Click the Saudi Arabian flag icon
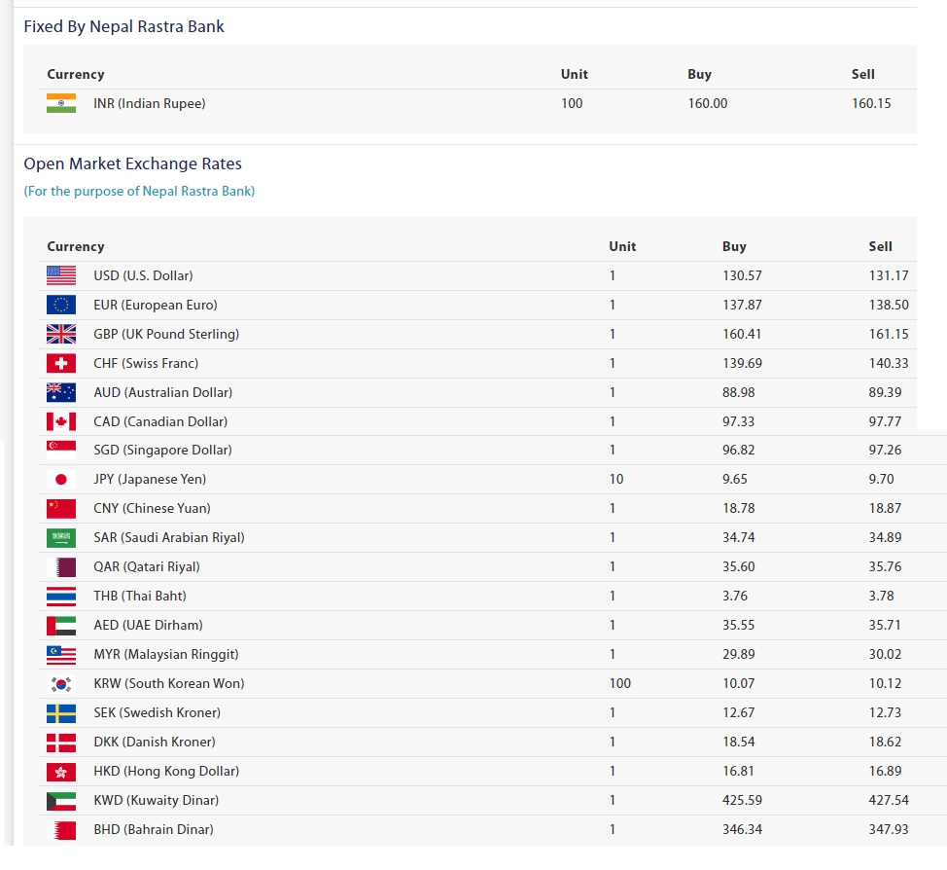Image resolution: width=947 pixels, height=870 pixels. (61, 537)
